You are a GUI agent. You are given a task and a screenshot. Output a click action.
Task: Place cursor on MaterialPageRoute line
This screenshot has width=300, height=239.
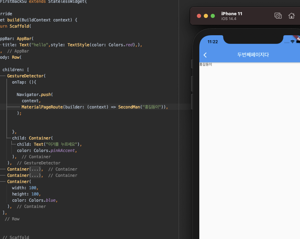pyautogui.click(x=95, y=107)
